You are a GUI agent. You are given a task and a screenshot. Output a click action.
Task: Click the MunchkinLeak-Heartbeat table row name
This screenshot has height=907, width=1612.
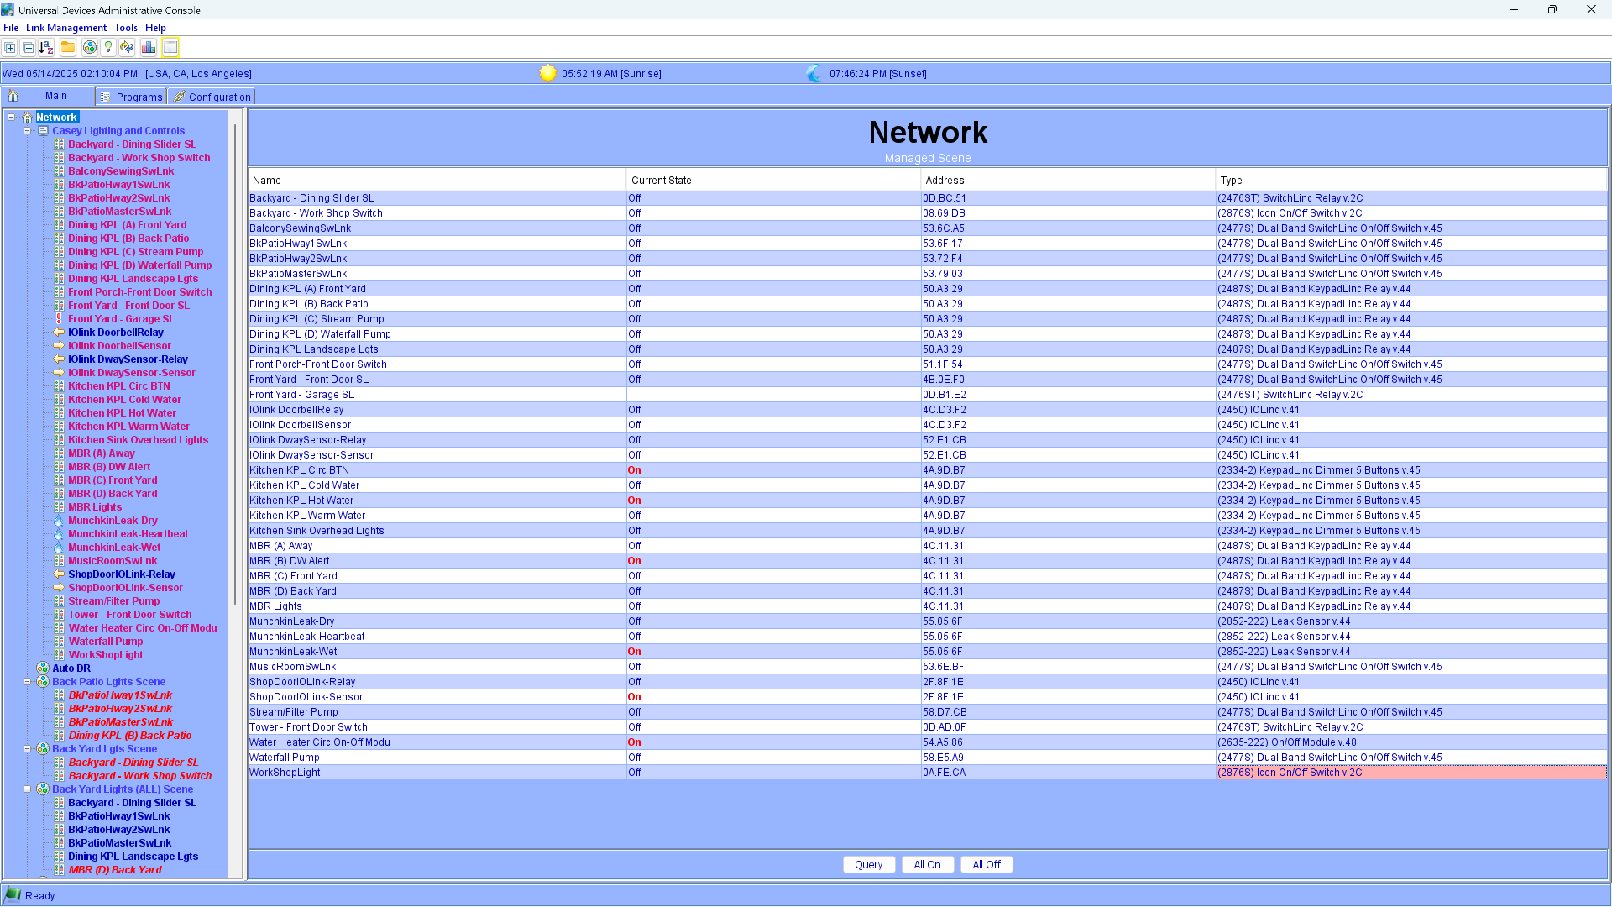306,637
